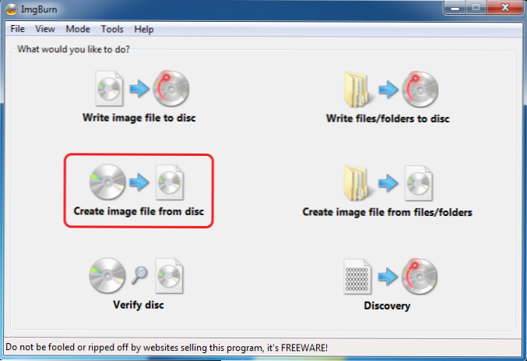Open the Help menu
Screen dimensions: 527x361
pos(144,30)
